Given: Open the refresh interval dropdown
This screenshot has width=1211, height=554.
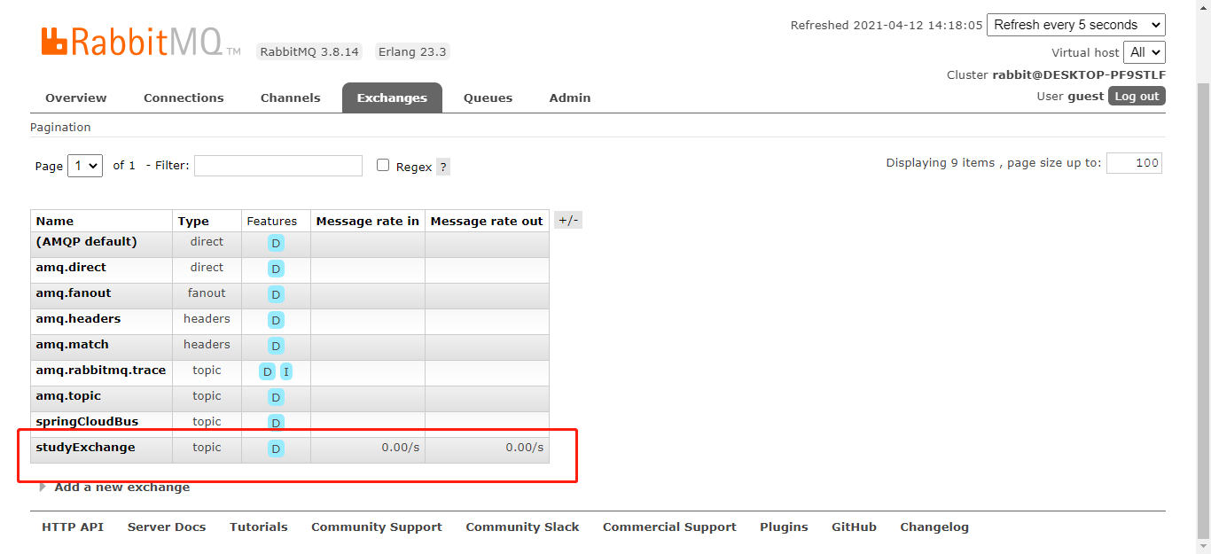Looking at the screenshot, I should click(1076, 25).
